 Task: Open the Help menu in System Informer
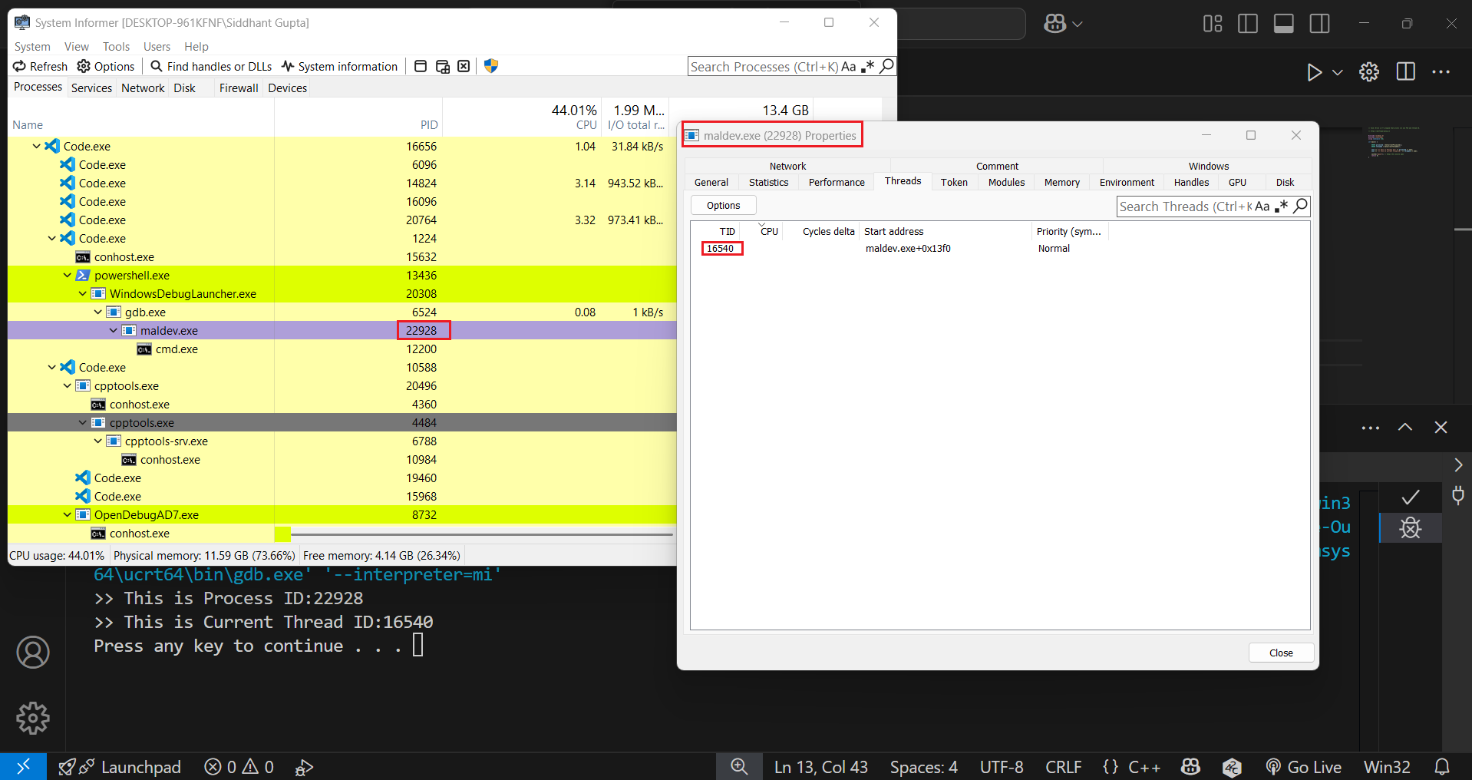[196, 47]
